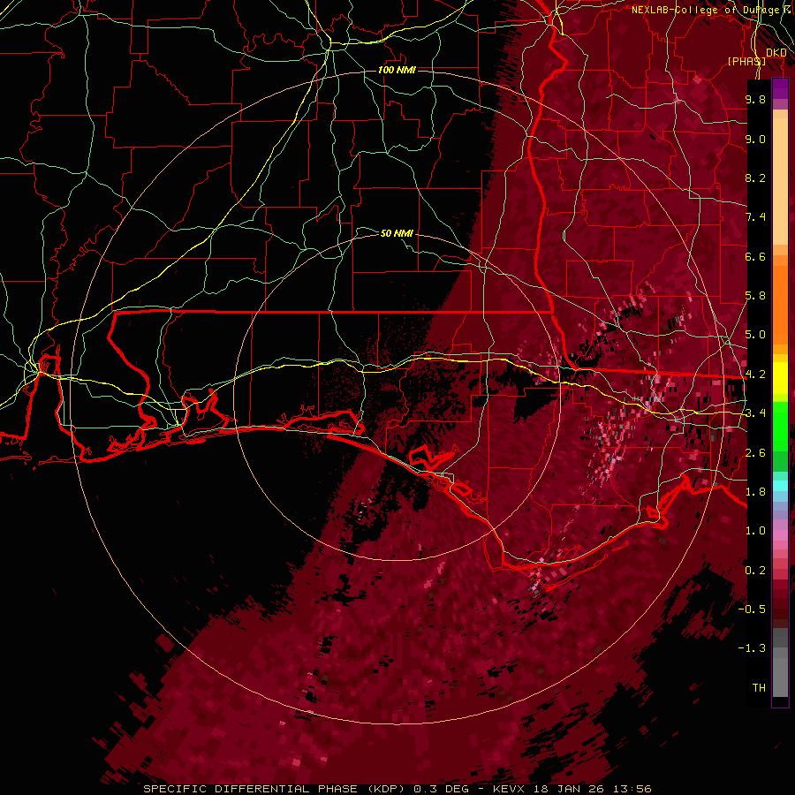Select the 5.0 scale label
Viewport: 795px width, 795px height.
click(755, 335)
